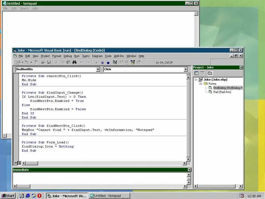This screenshot has height=199, width=265.
Task: Open the Tools menu
Action: coord(108,56)
